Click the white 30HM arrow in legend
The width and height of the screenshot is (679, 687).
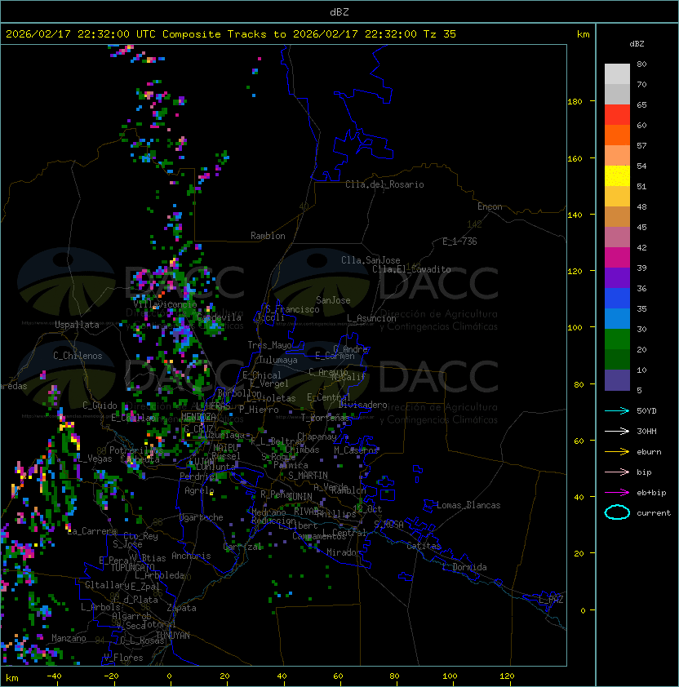click(x=617, y=431)
